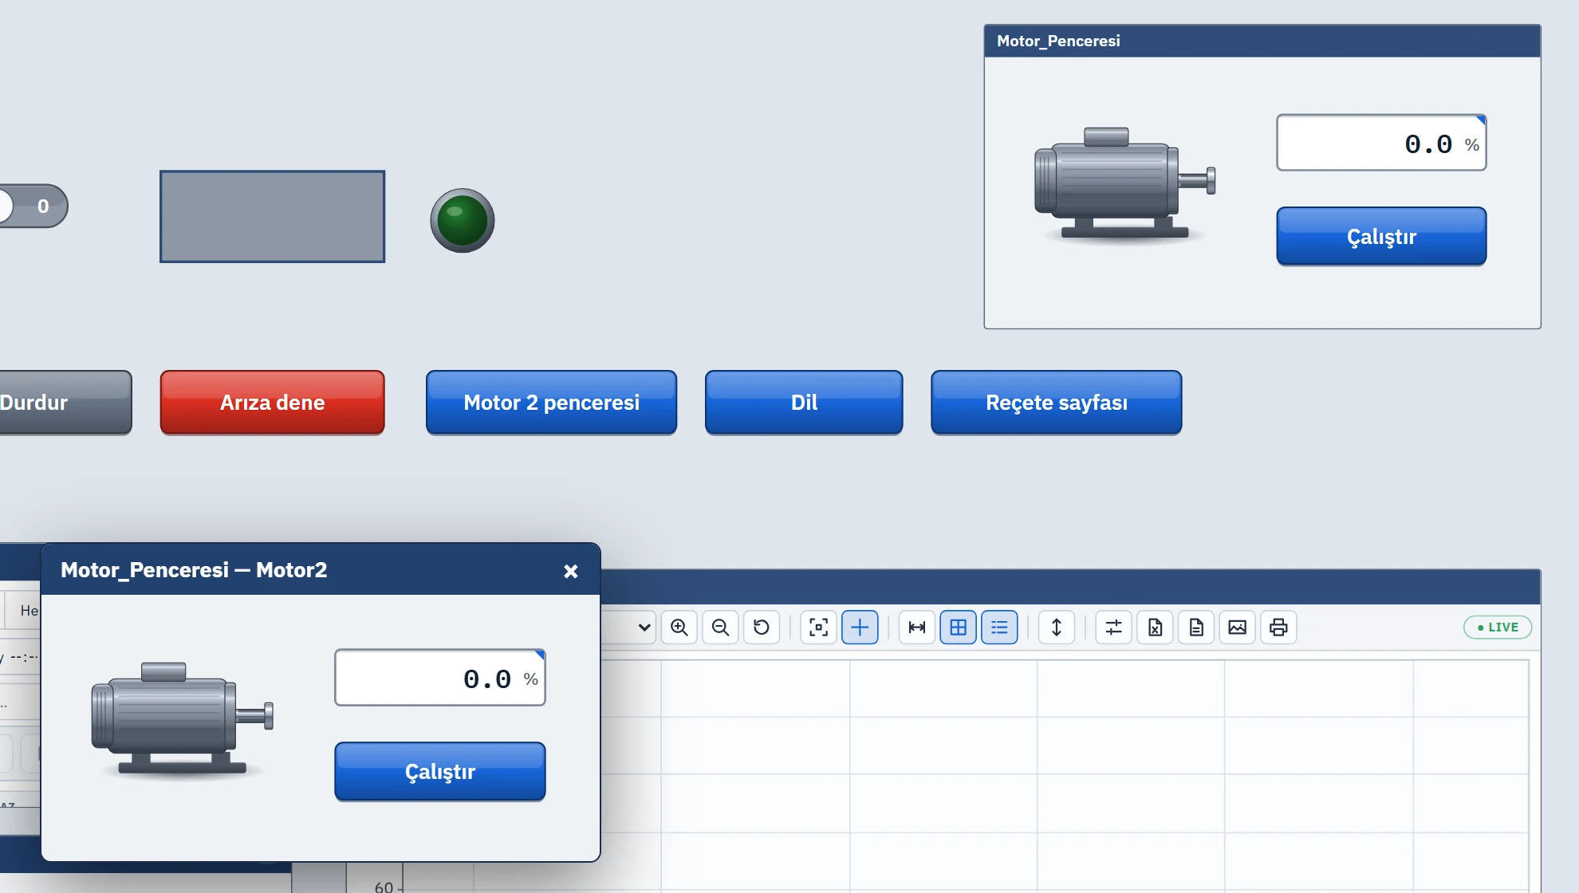Click the Arıza dene red button

(x=273, y=403)
